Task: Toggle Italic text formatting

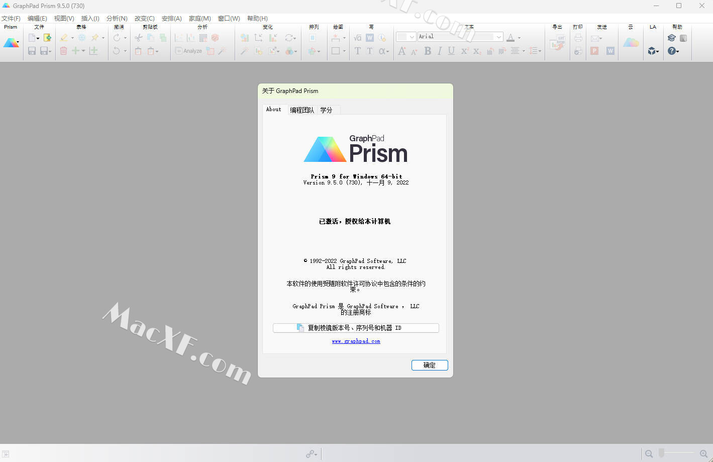Action: (x=440, y=51)
